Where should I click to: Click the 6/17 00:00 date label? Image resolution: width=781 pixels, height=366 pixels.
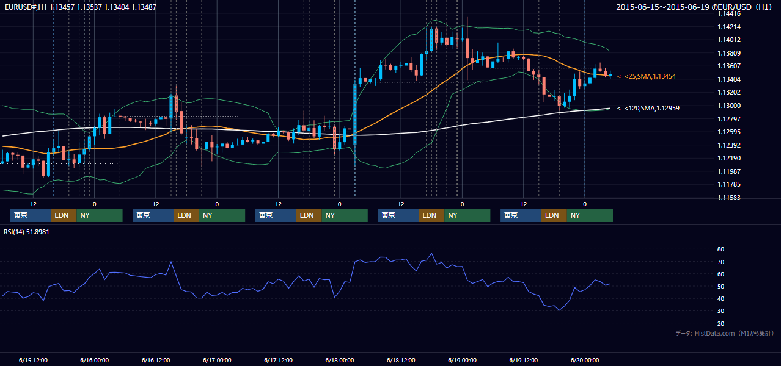(217, 361)
